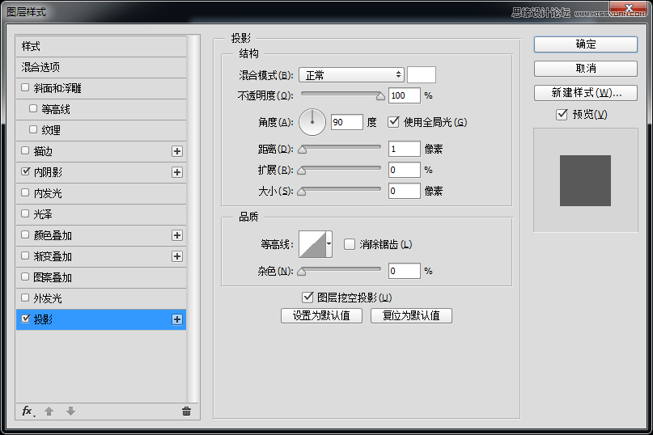The height and width of the screenshot is (435, 653).
Task: Select the 投影 effect label
Action: [43, 319]
